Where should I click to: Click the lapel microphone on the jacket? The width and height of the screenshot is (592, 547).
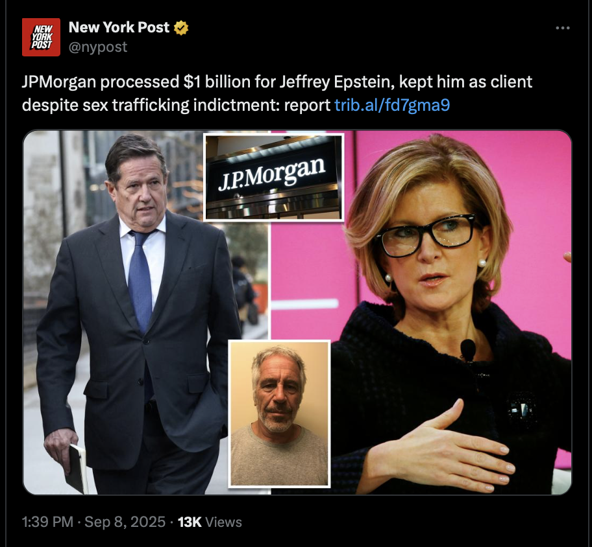tap(468, 350)
